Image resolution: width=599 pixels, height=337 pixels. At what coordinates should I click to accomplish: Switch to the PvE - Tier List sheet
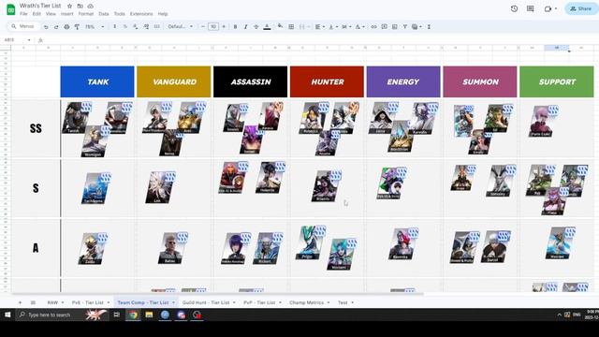coord(87,302)
